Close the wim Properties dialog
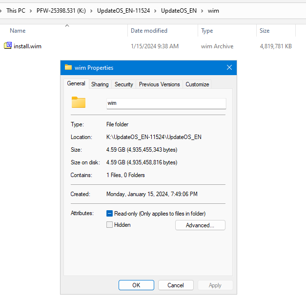306x299 pixels. 229,67
